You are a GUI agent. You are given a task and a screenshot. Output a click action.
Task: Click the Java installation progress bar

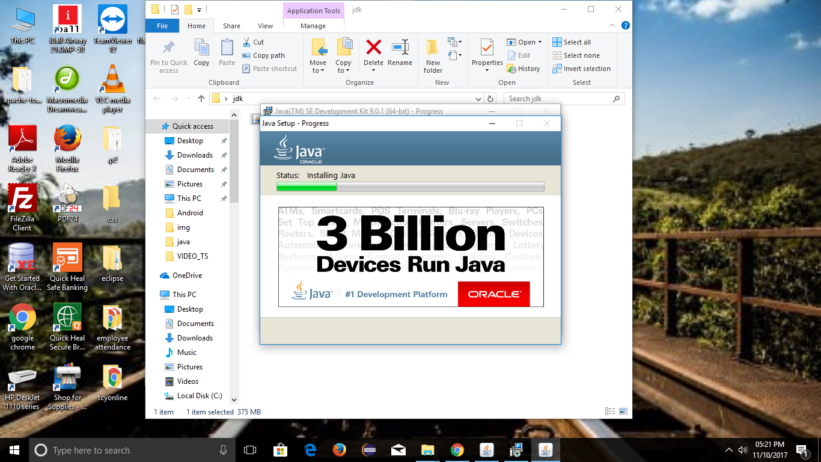410,187
